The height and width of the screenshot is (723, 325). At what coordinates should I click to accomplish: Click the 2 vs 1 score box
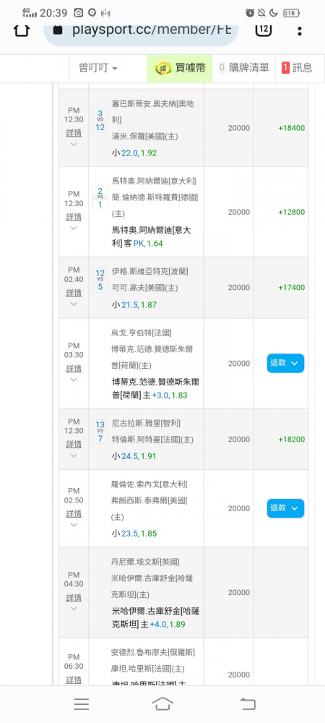pos(100,197)
